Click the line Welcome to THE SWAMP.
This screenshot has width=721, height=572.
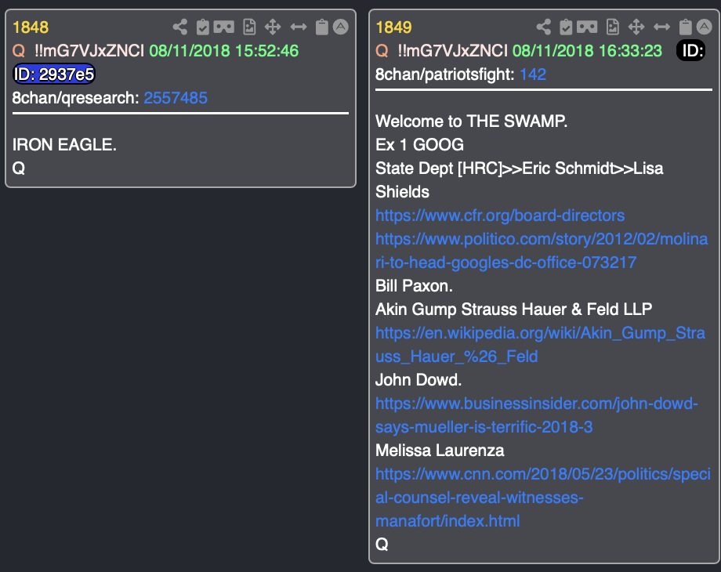[471, 121]
